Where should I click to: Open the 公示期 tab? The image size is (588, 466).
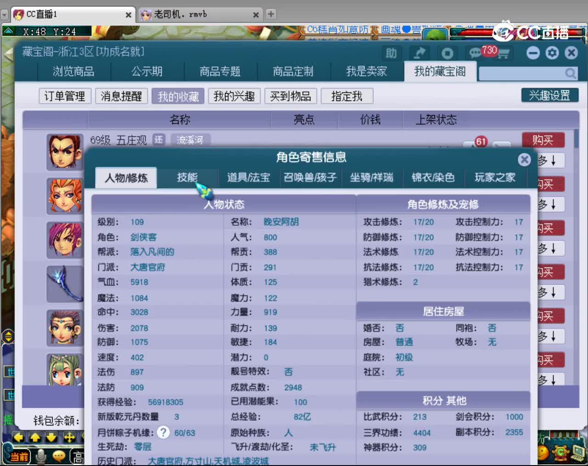pyautogui.click(x=147, y=71)
